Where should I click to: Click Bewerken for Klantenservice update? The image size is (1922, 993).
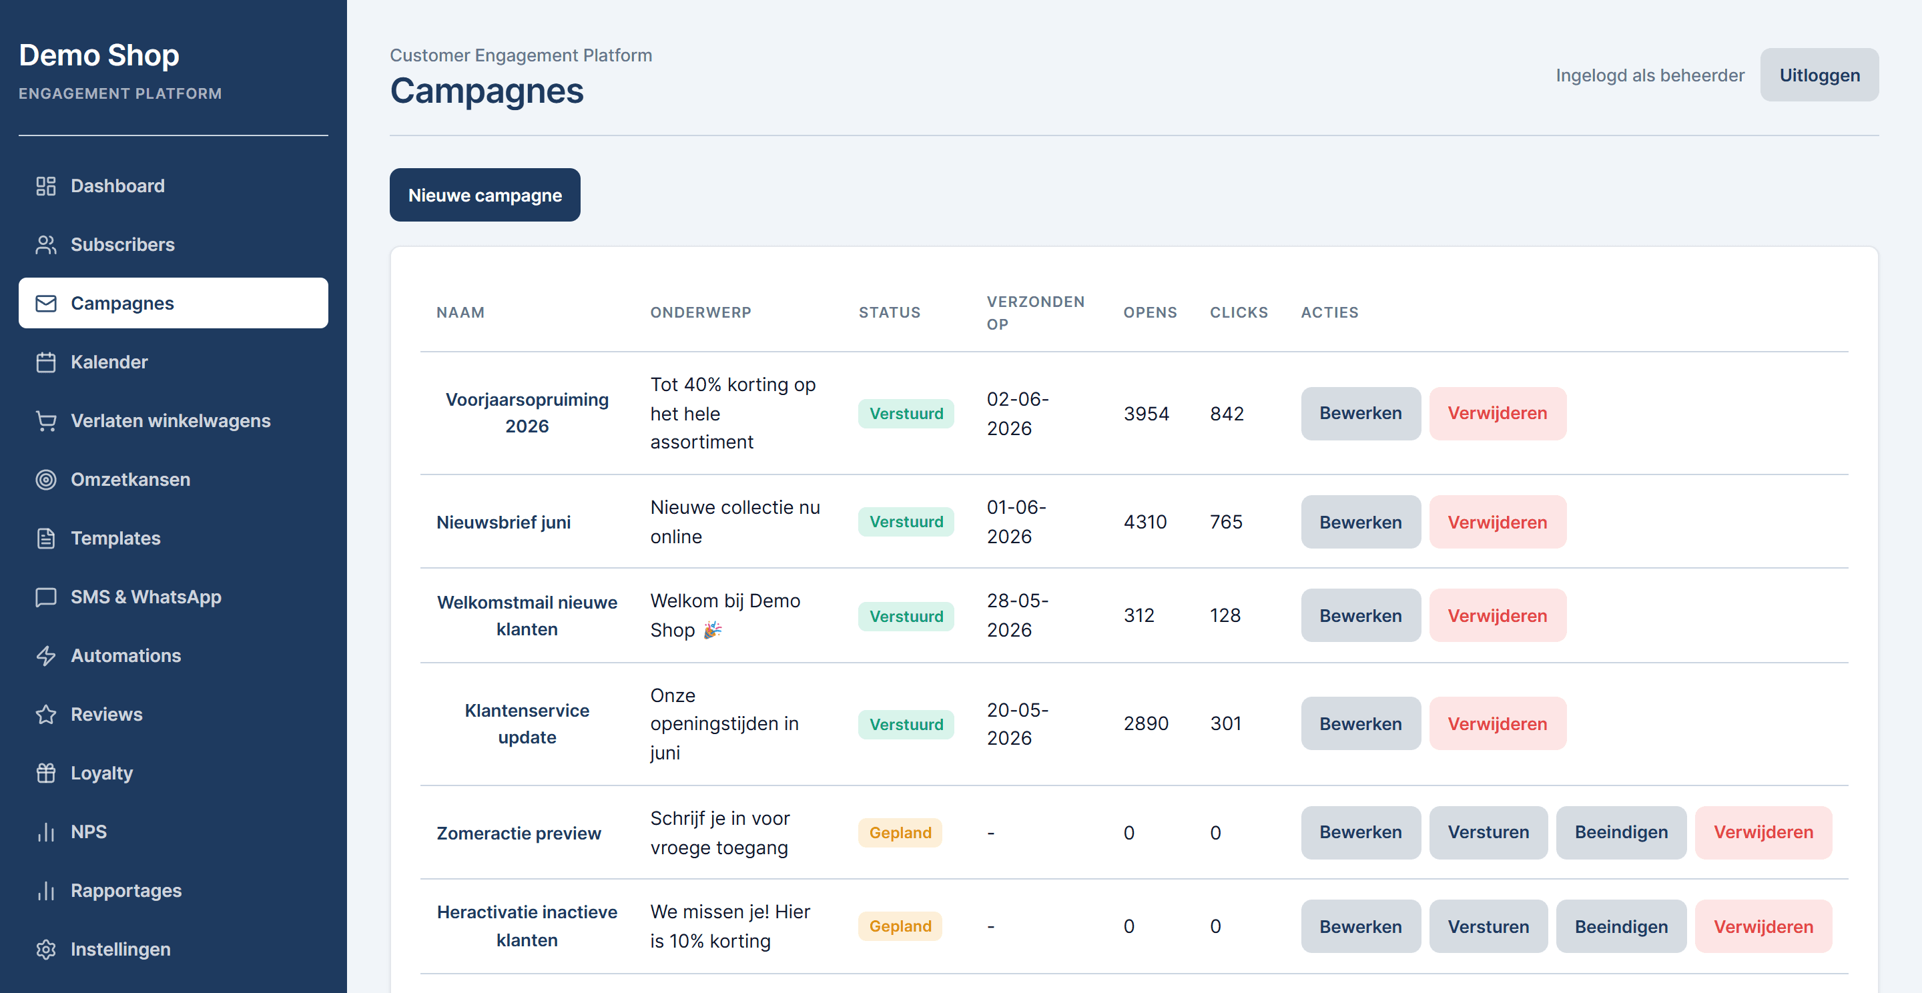(1360, 723)
